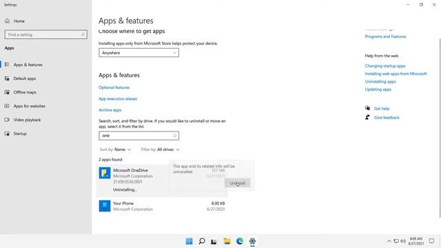Open Default apps settings page
Screen dimensions: 441x248
coord(24,79)
